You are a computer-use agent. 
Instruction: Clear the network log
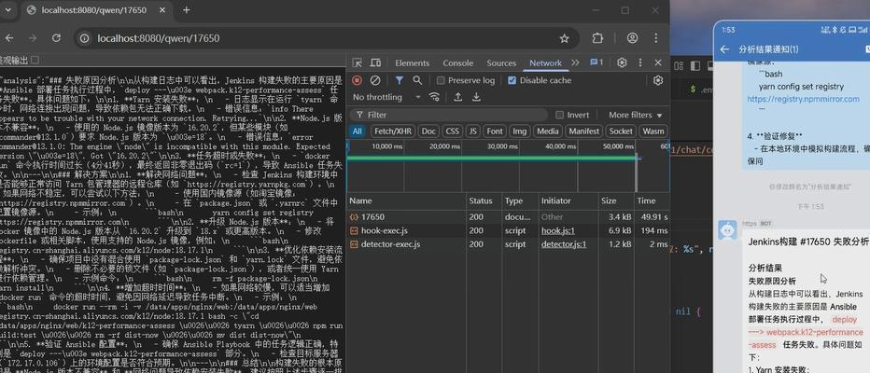point(375,80)
